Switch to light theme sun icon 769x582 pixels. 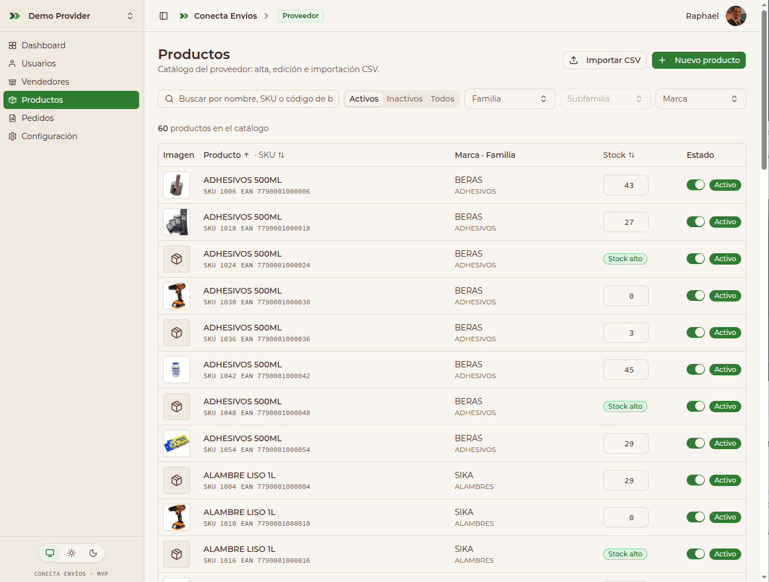(72, 553)
